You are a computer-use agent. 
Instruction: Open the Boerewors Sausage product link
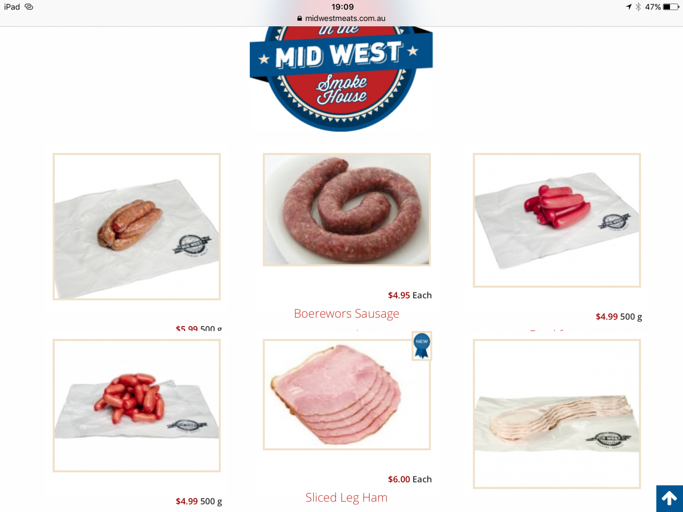tap(346, 313)
